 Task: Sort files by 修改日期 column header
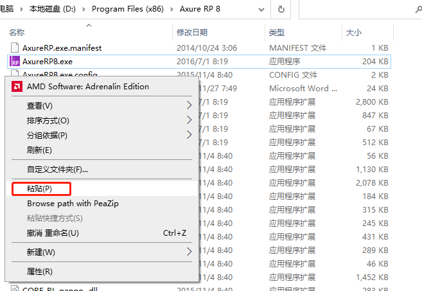point(192,32)
